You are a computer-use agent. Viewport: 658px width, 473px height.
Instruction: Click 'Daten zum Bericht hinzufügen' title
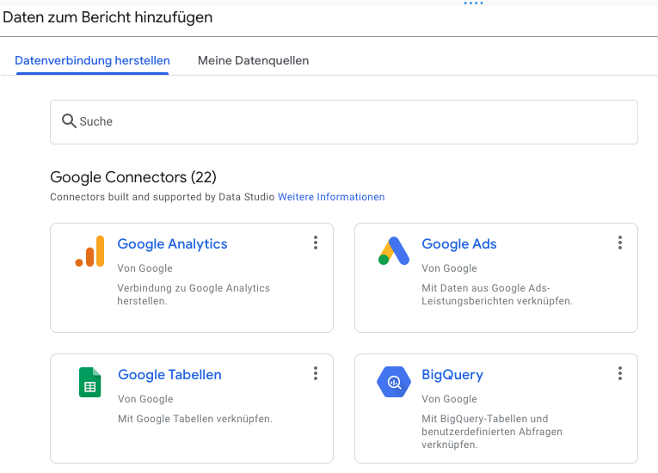coord(108,17)
